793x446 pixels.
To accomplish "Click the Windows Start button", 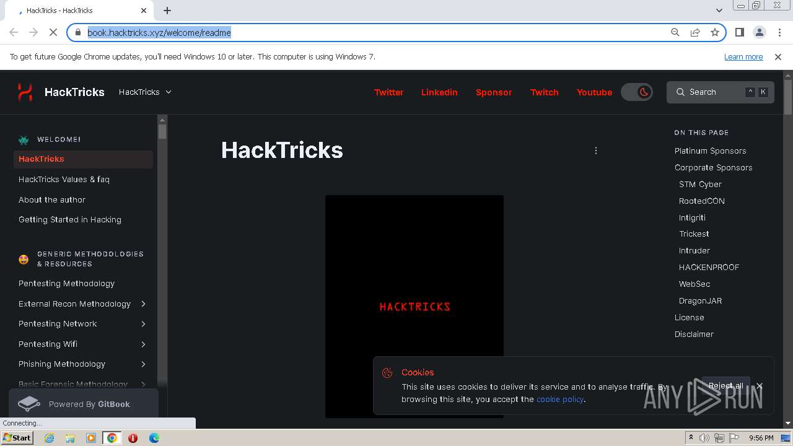I will (17, 438).
